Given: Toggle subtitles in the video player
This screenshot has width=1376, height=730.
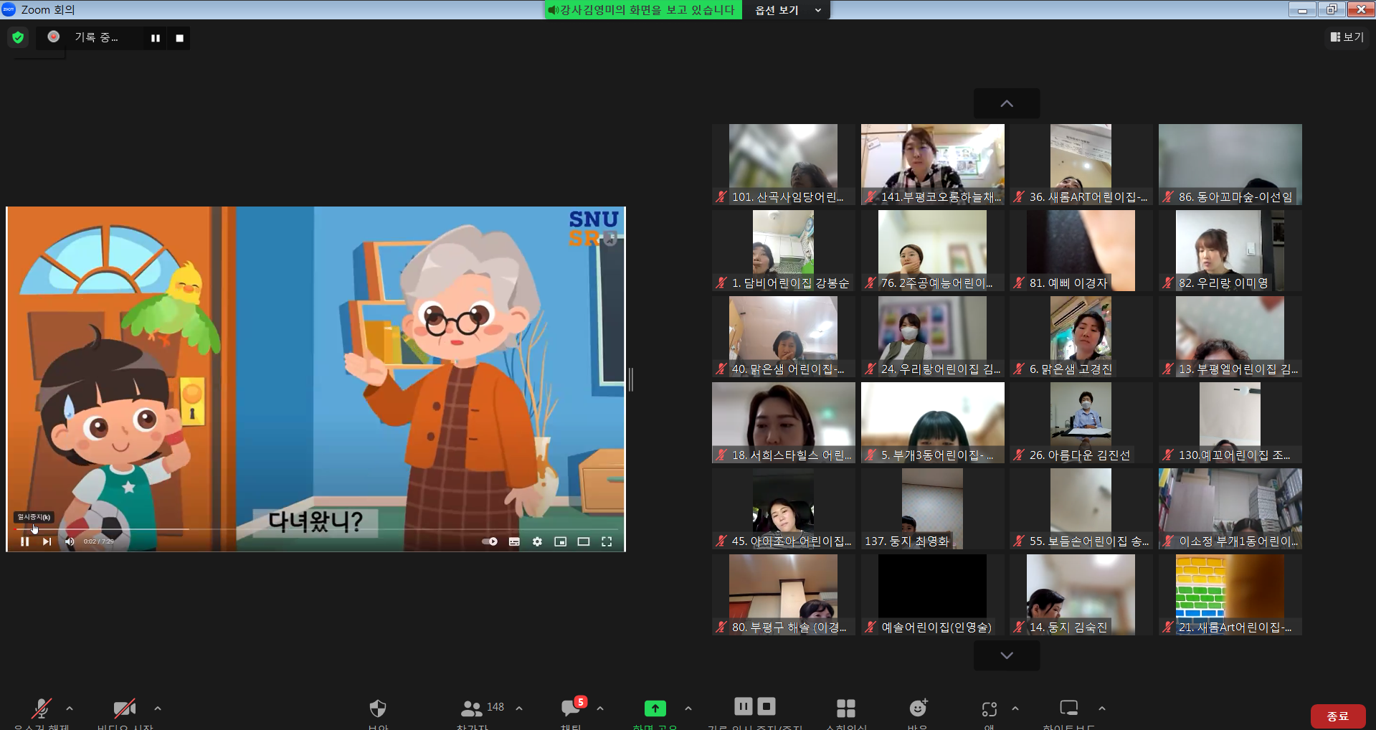Looking at the screenshot, I should tap(514, 541).
